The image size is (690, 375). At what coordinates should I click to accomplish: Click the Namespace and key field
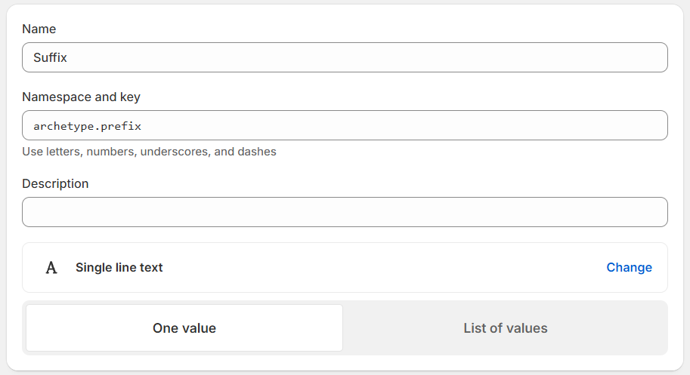(345, 125)
